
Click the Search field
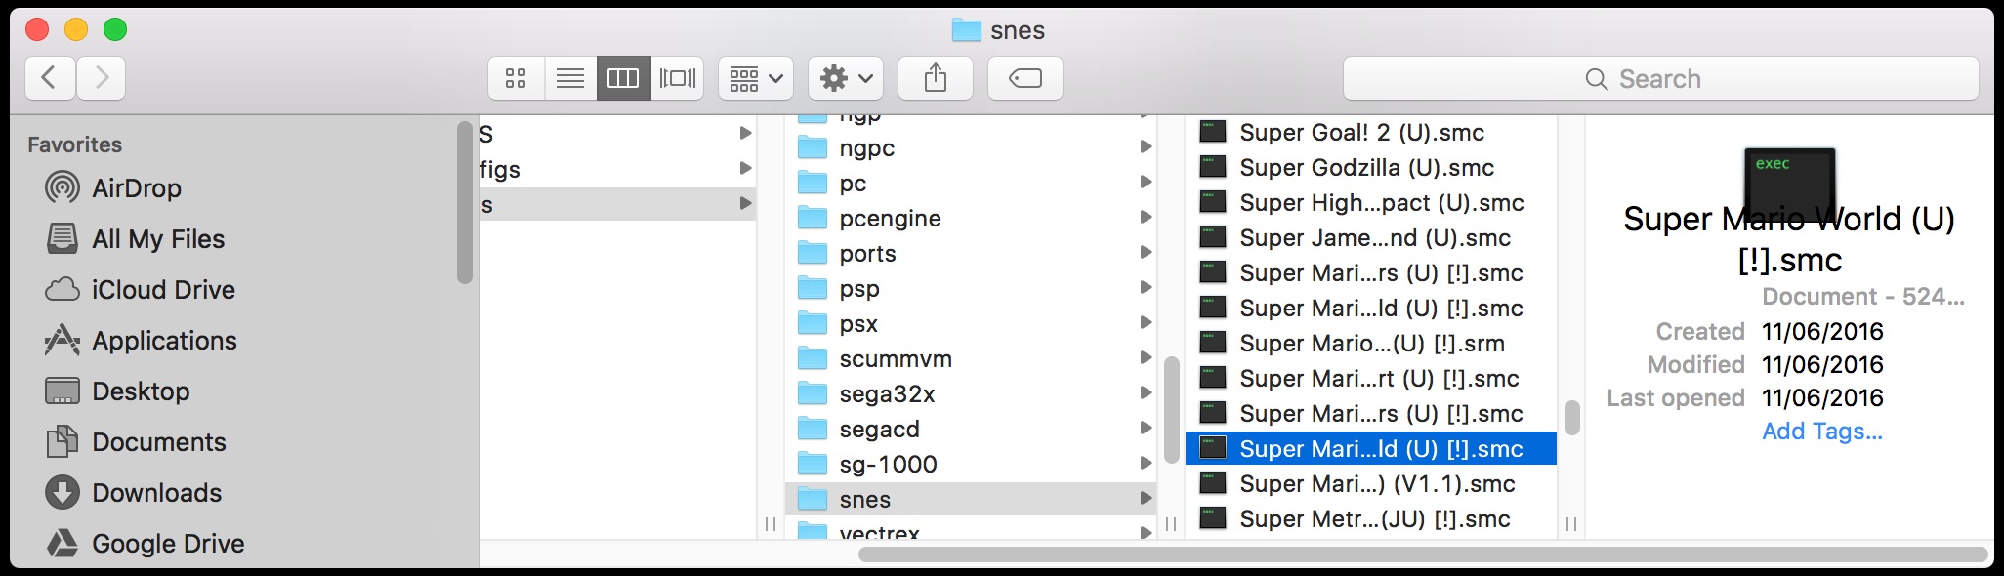(1660, 79)
